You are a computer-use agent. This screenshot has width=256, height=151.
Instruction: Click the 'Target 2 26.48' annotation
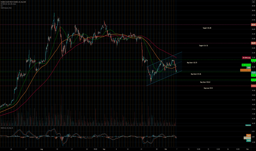click(207, 28)
